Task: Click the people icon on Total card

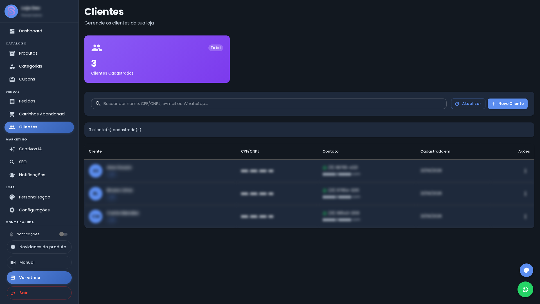Action: pos(96,48)
